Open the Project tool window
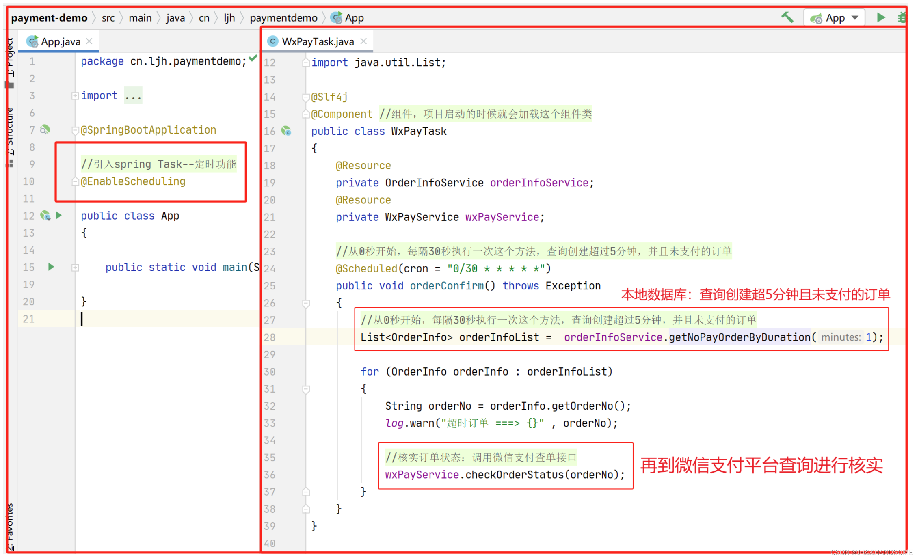This screenshot has height=559, width=919. [x=10, y=57]
